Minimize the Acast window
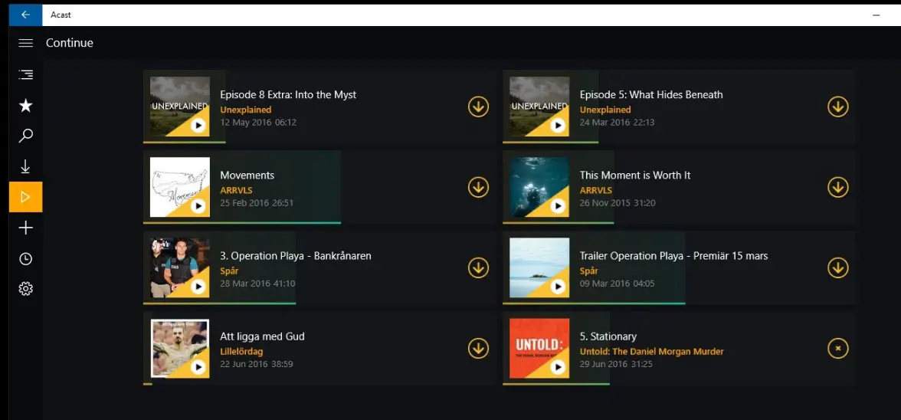 (876, 15)
